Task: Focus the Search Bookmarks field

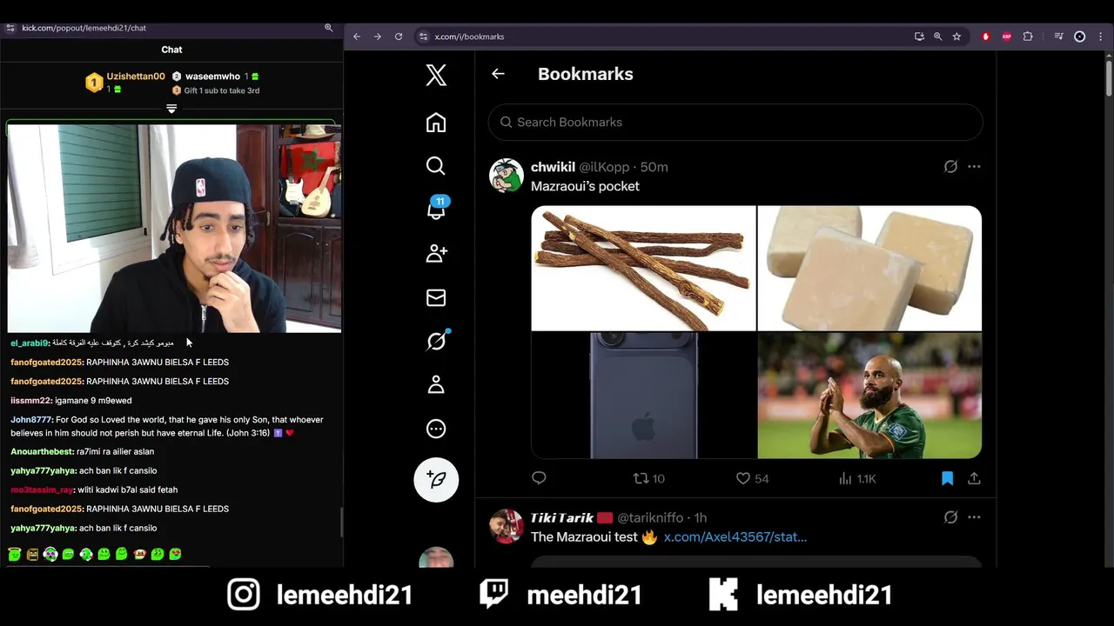Action: coord(735,123)
